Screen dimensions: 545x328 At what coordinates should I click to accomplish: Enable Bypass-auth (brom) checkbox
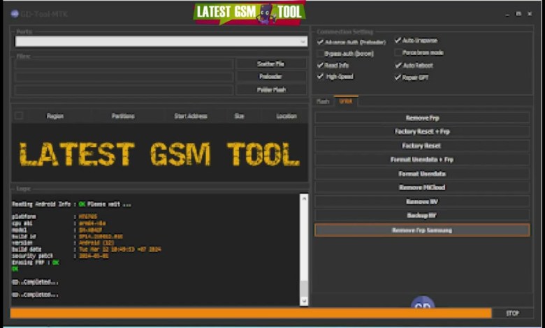(x=321, y=53)
